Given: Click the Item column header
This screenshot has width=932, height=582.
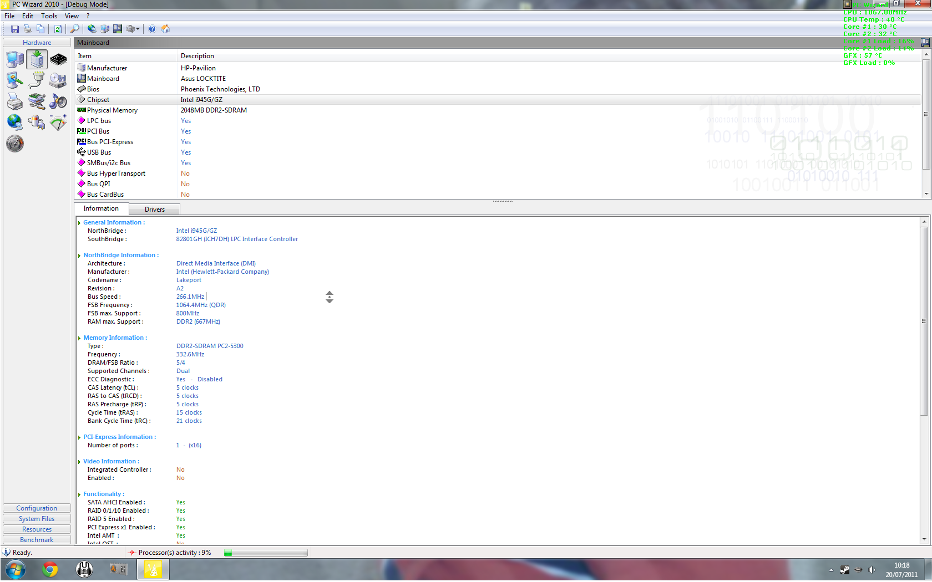Looking at the screenshot, I should (x=126, y=56).
